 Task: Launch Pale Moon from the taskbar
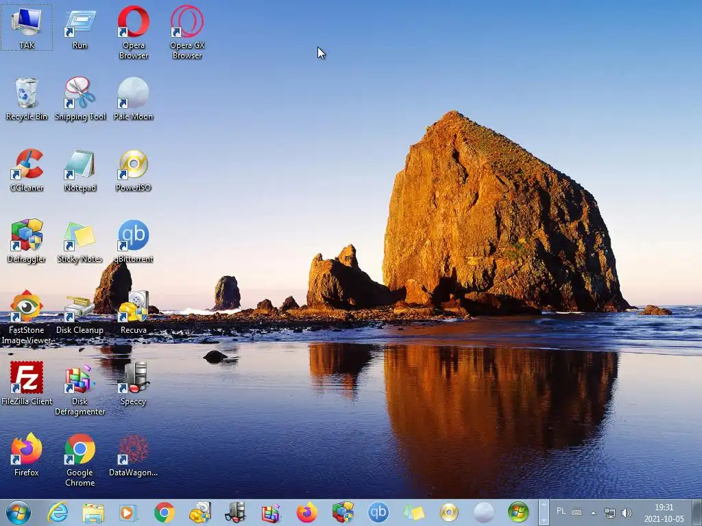[484, 512]
